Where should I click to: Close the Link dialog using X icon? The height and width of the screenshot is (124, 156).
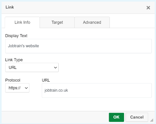coord(148,8)
